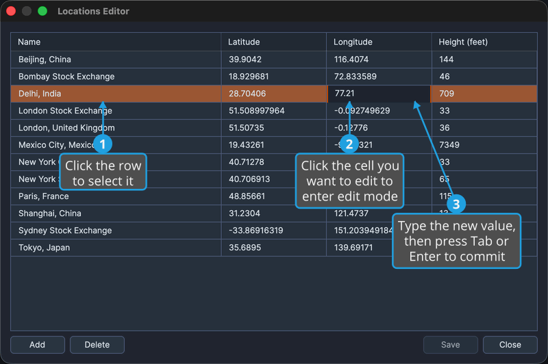
Task: Click the Height (feet) column header
Action: [x=484, y=42]
